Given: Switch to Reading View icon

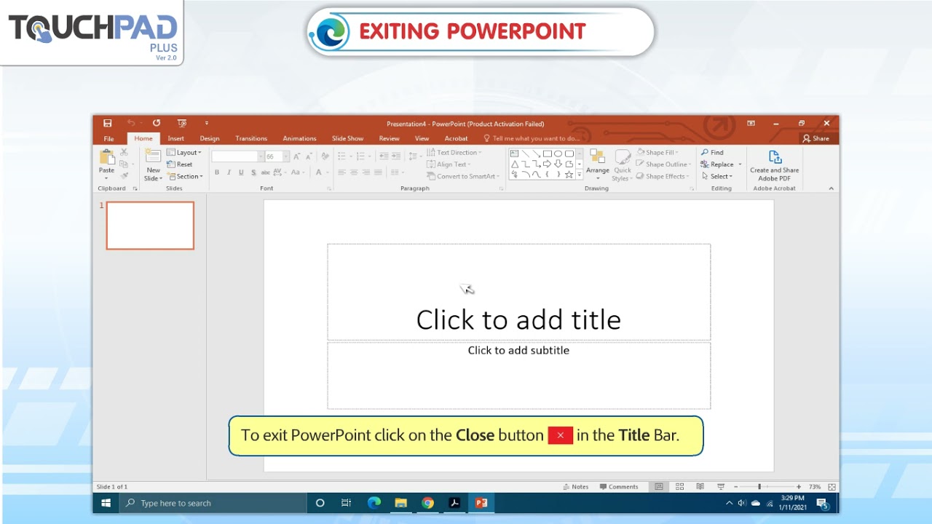Looking at the screenshot, I should pyautogui.click(x=700, y=487).
